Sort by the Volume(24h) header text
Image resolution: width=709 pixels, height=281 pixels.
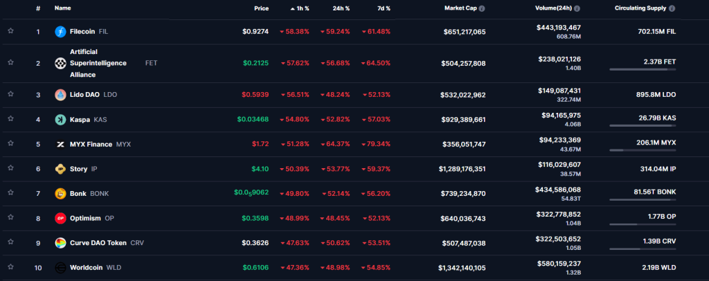point(553,8)
